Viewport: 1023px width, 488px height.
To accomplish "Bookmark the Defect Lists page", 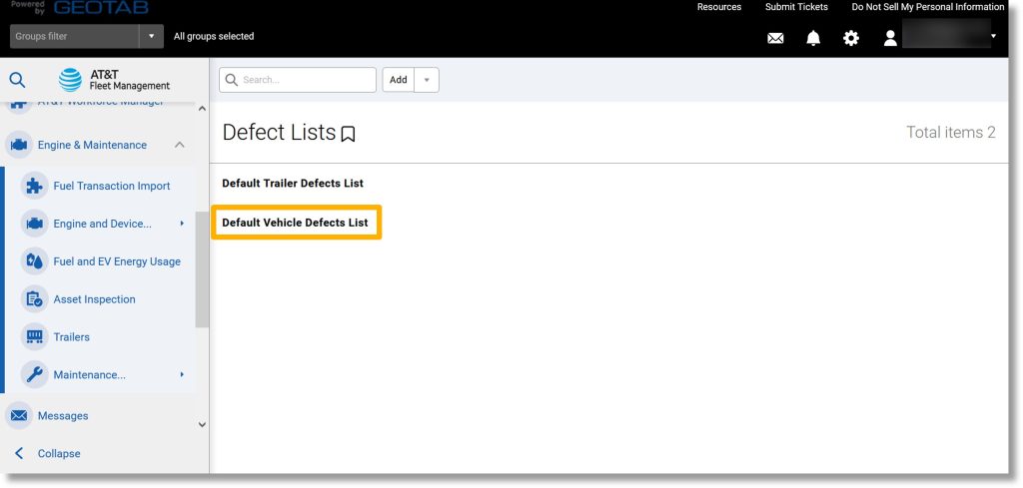I will [x=349, y=134].
